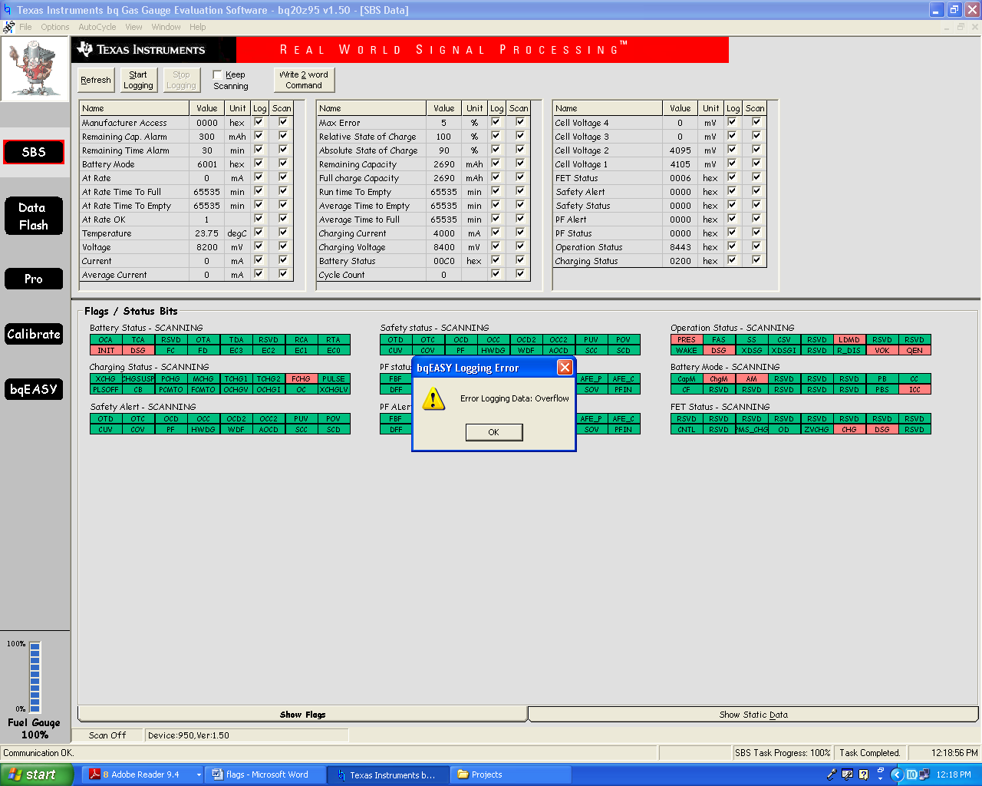Click the red FCHG flag in Charging Status
Screen dimensions: 982x786
(x=301, y=378)
